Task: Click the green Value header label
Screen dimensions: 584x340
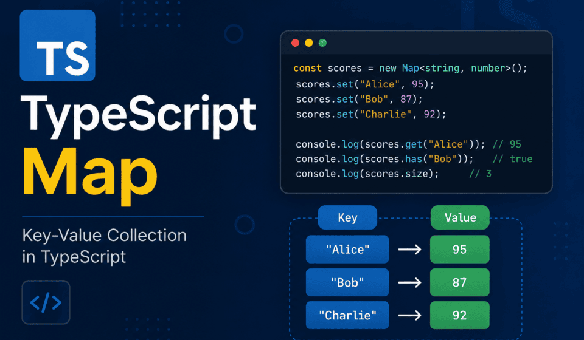Action: click(x=460, y=217)
